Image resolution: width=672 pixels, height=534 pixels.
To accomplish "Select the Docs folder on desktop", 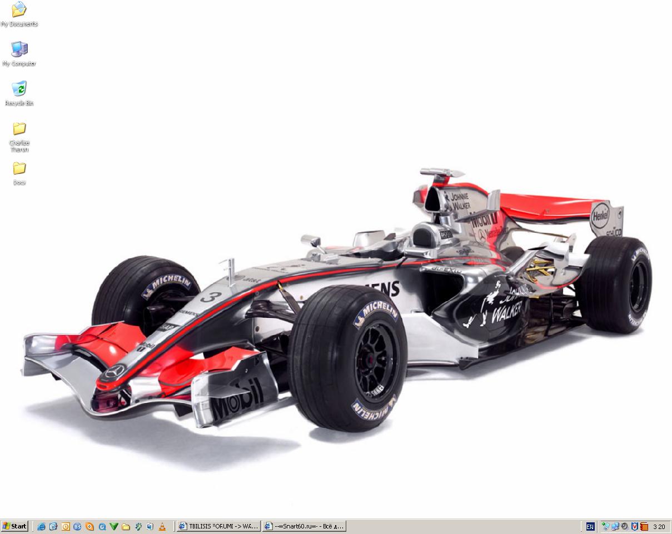I will point(19,173).
